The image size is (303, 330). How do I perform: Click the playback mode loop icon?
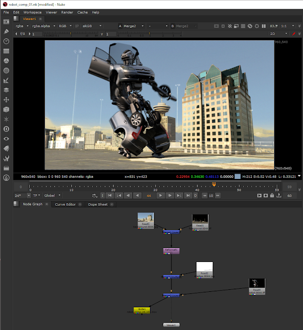tap(95, 196)
